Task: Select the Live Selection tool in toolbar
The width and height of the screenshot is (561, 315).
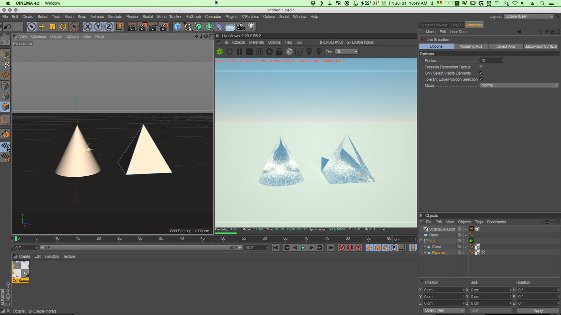Action: click(31, 27)
